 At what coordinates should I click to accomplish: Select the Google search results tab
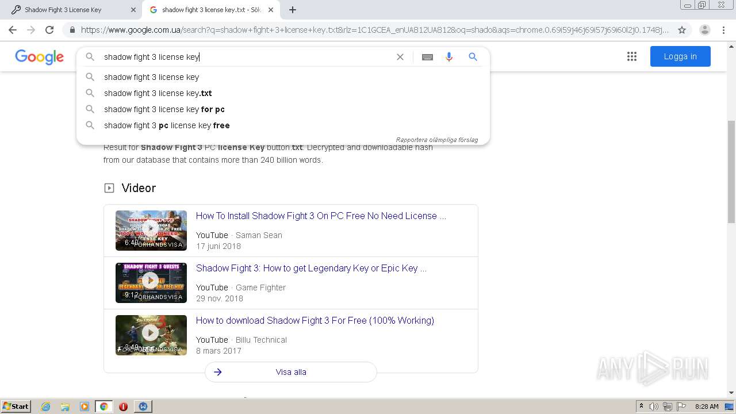click(x=210, y=10)
